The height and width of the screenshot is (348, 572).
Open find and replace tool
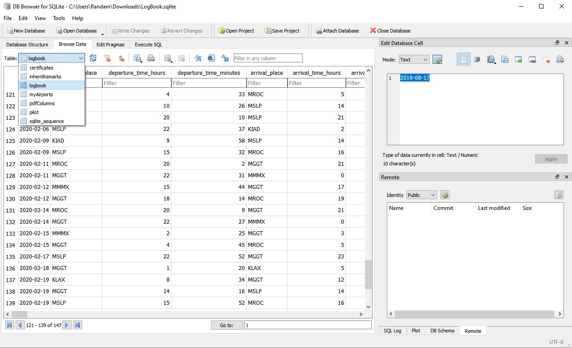tap(225, 58)
